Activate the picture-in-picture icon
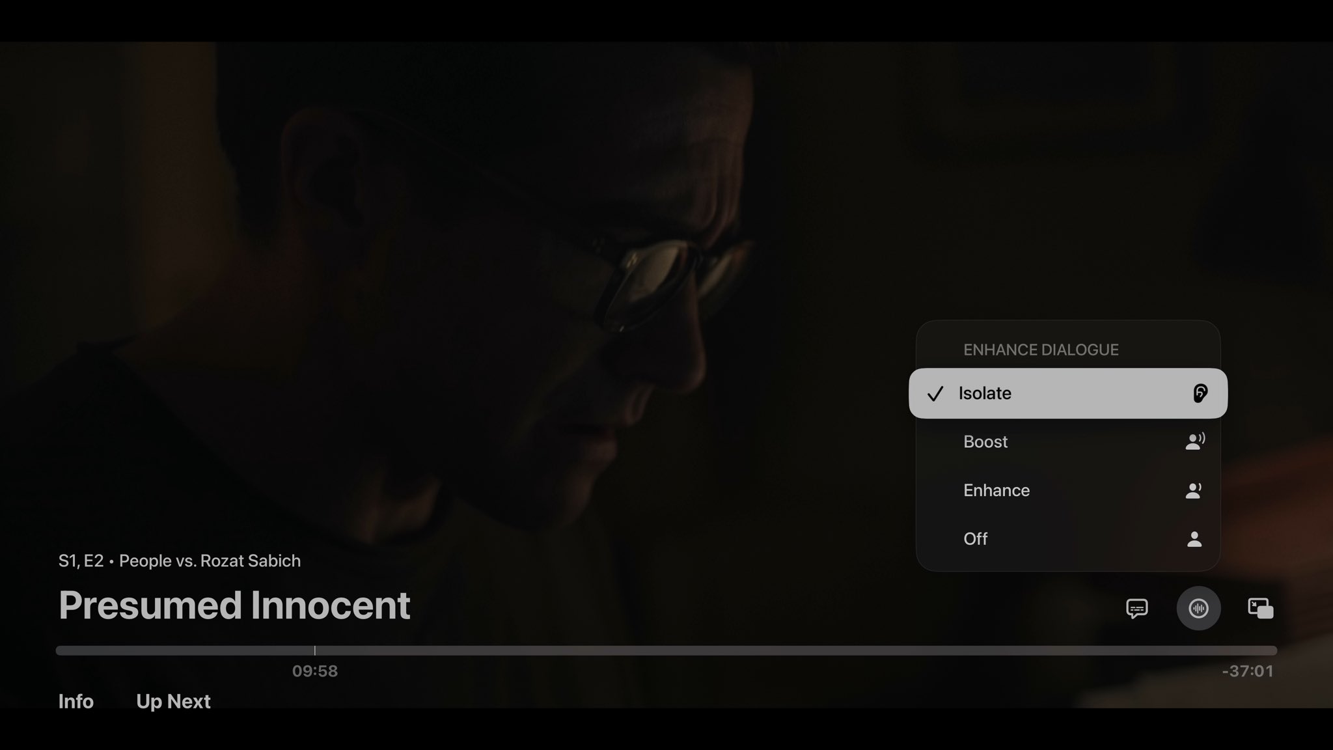The width and height of the screenshot is (1333, 750). (x=1261, y=608)
